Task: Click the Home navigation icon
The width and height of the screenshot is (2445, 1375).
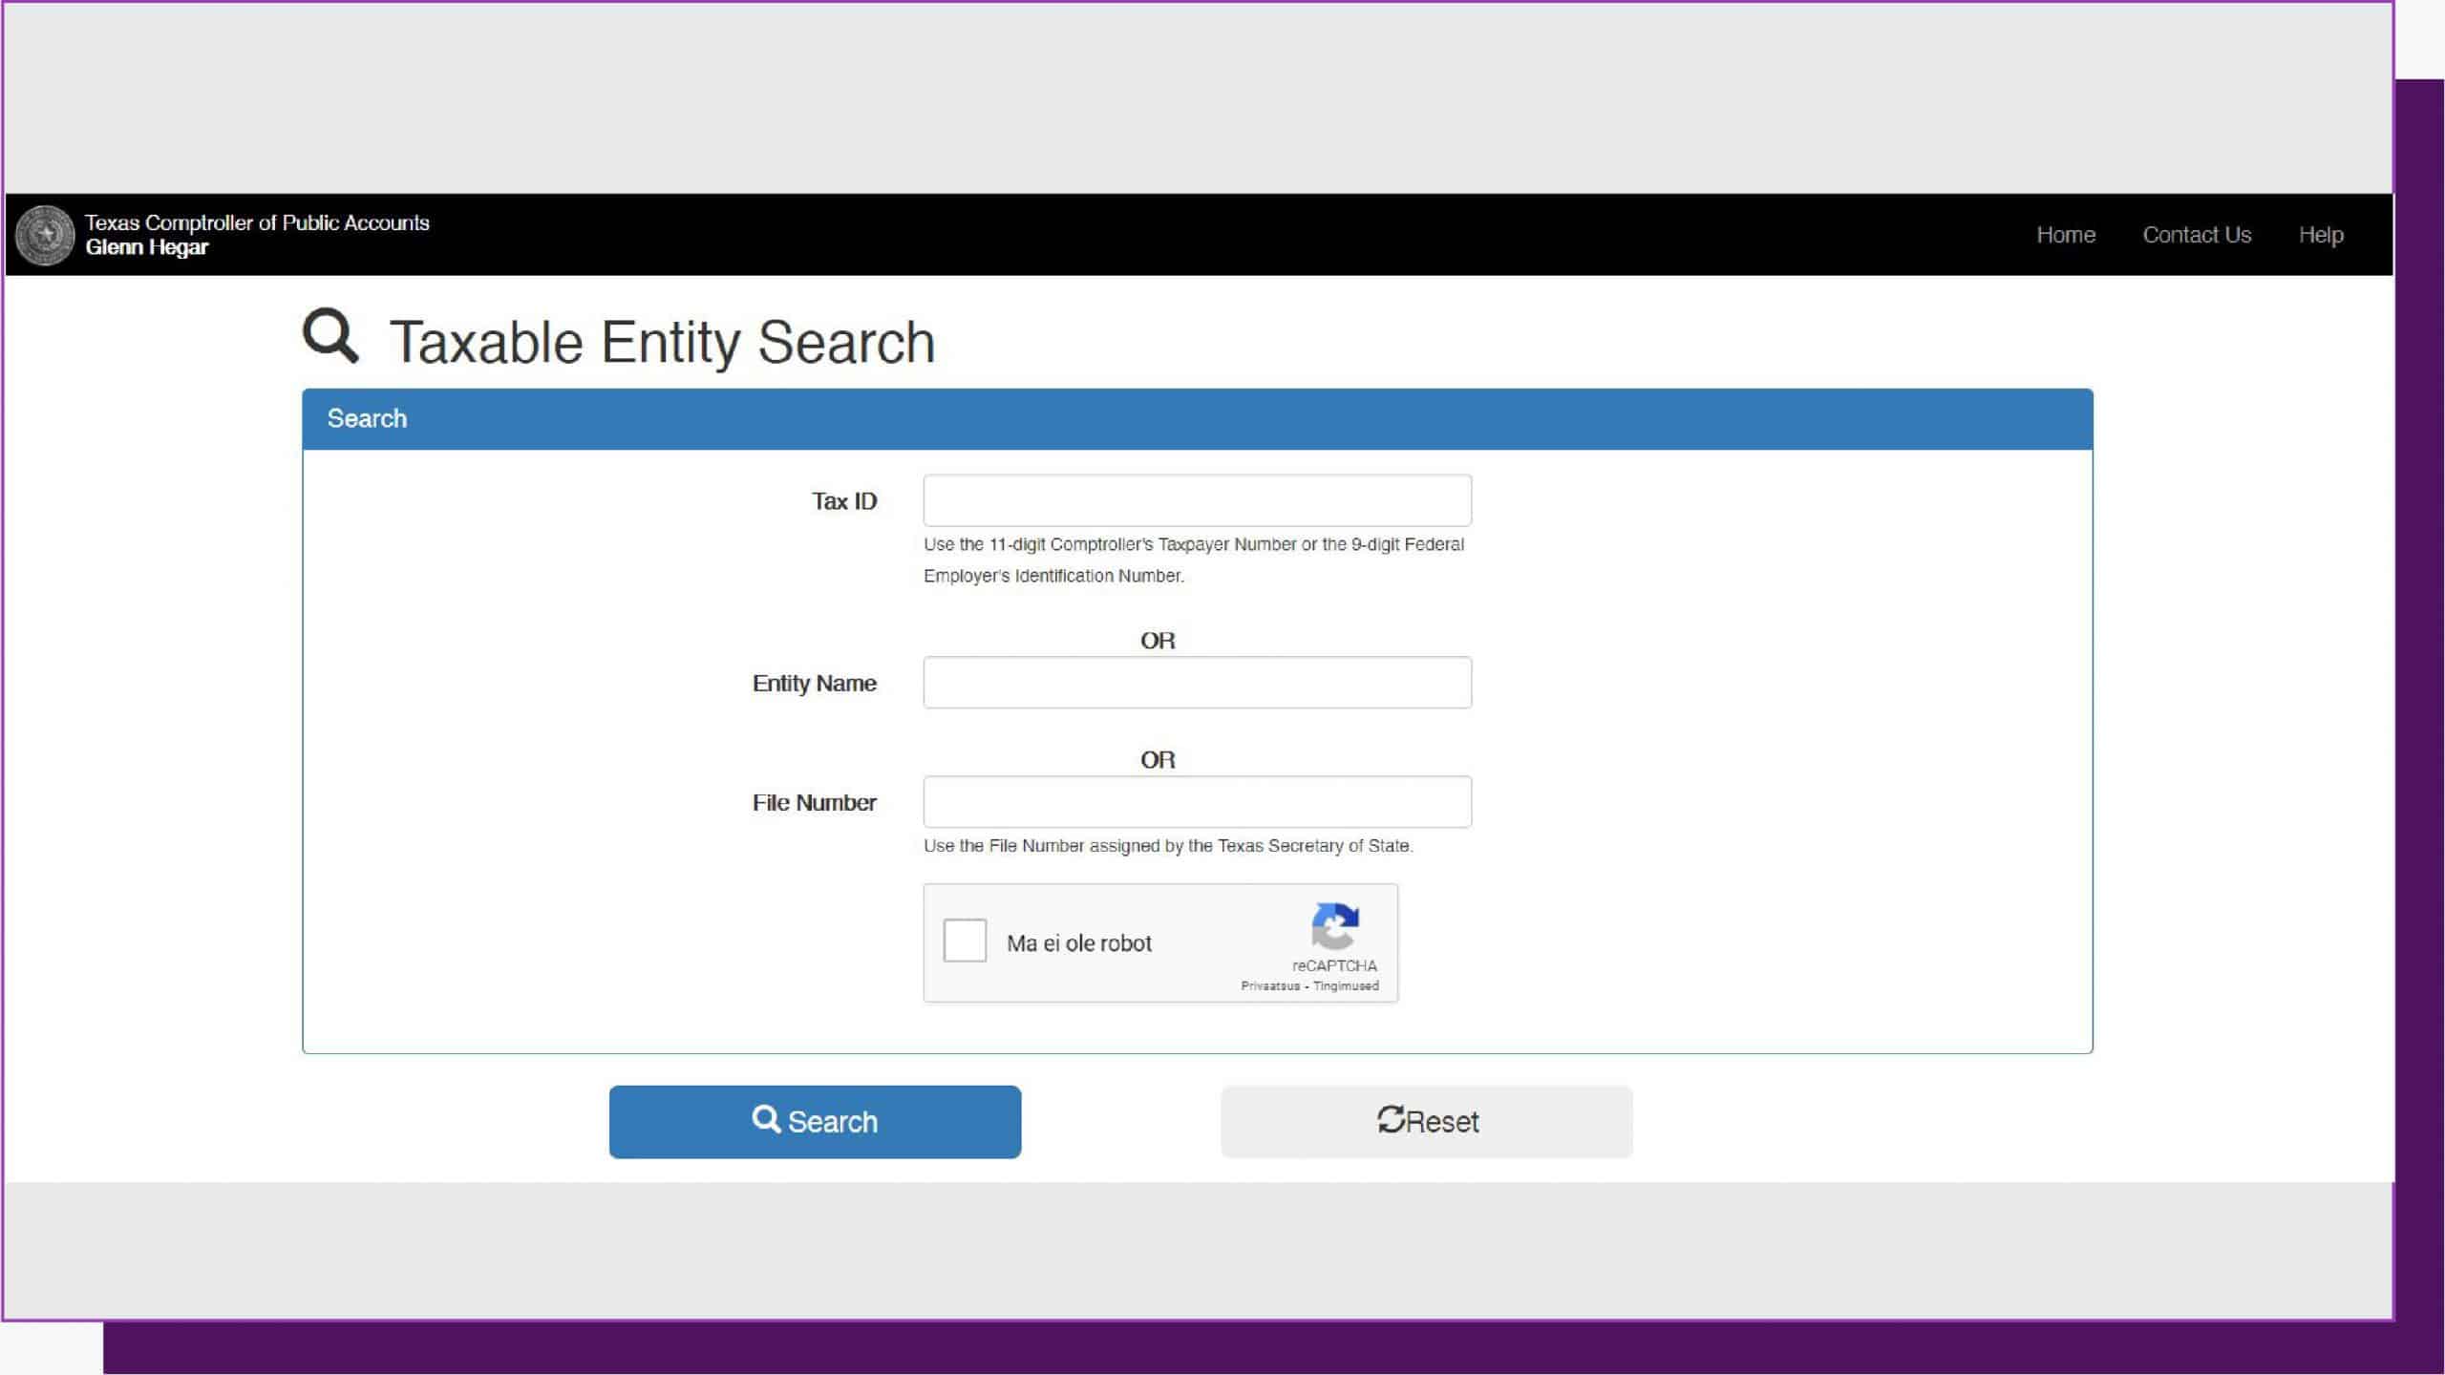Action: point(2066,233)
